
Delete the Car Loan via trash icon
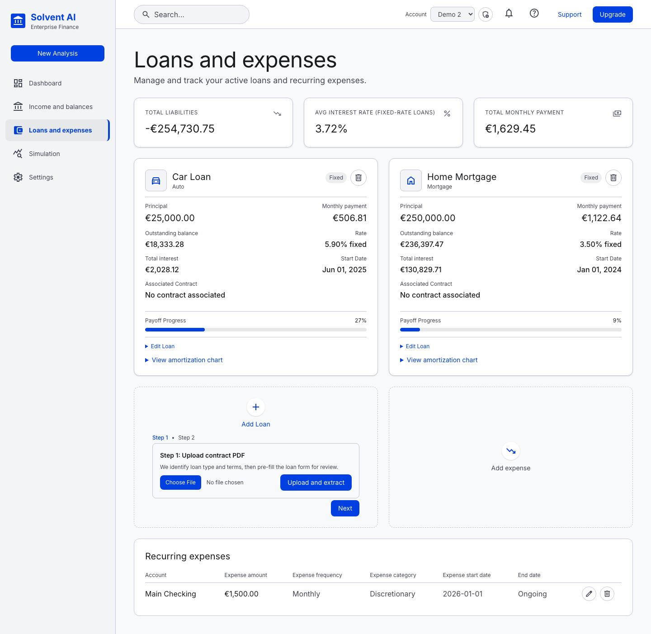coord(359,178)
